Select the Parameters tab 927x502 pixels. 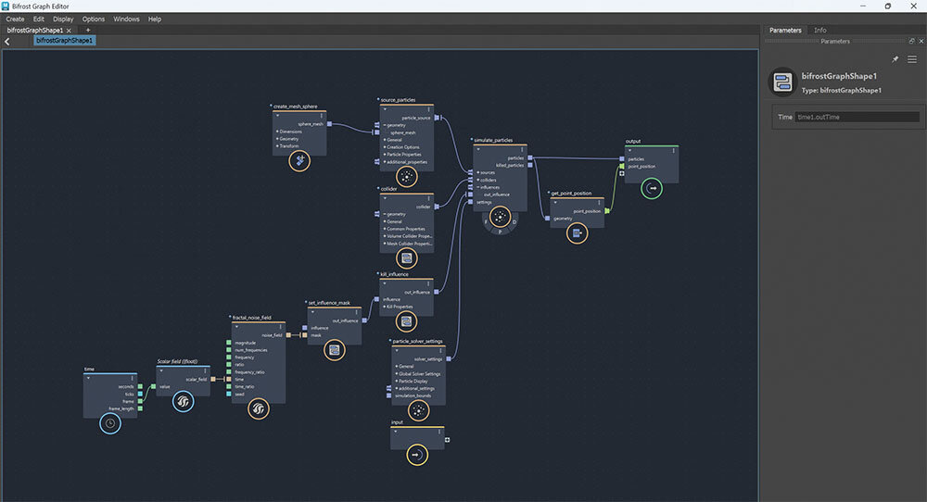(785, 31)
